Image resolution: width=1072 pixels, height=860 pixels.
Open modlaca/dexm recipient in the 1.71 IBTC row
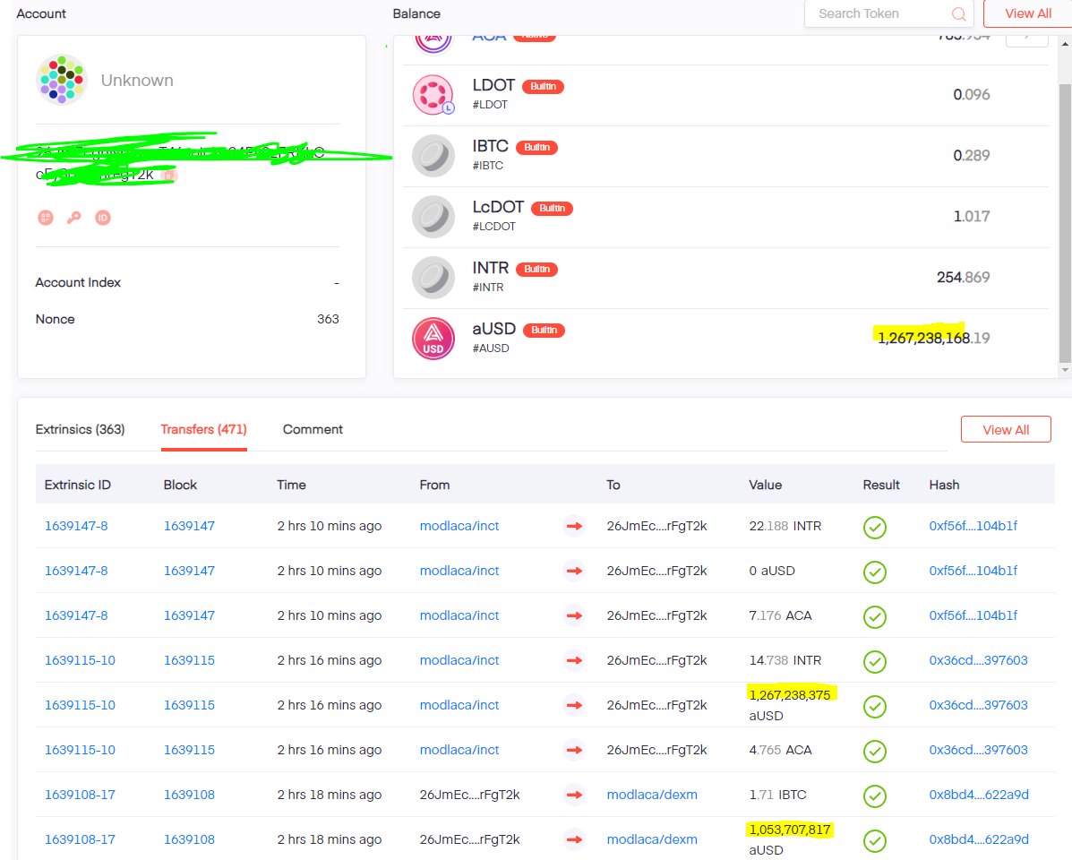[652, 795]
